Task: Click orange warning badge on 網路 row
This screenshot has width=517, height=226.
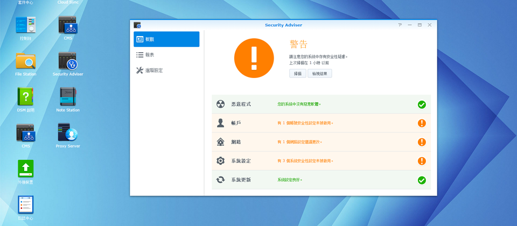Action: click(x=422, y=142)
